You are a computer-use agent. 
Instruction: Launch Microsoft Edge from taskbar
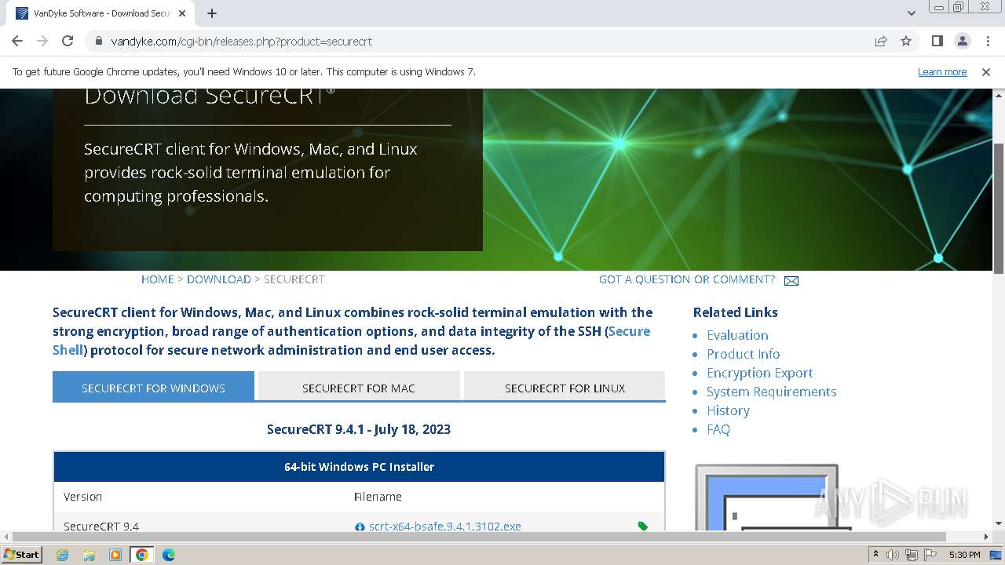point(169,555)
